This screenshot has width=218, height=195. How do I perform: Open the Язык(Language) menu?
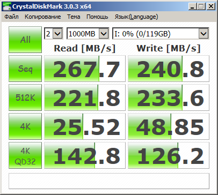click(x=136, y=17)
